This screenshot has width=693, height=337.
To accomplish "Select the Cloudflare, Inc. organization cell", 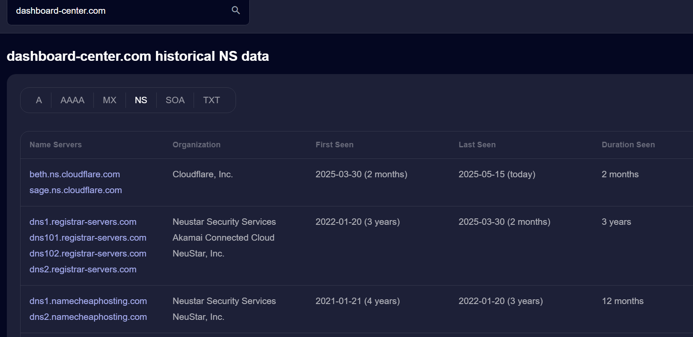I will point(203,174).
